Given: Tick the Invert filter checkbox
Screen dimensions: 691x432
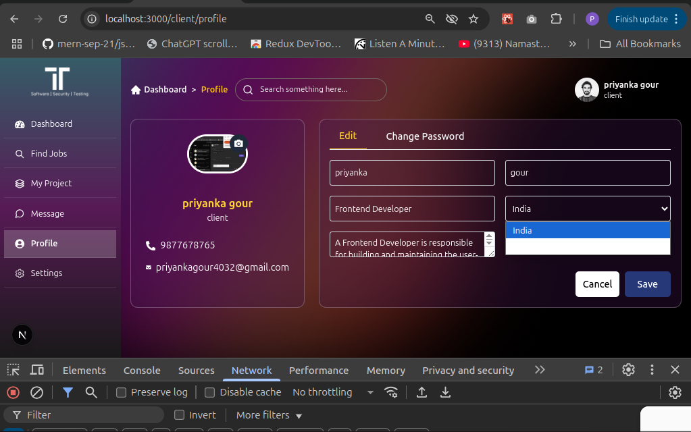Looking at the screenshot, I should (180, 415).
